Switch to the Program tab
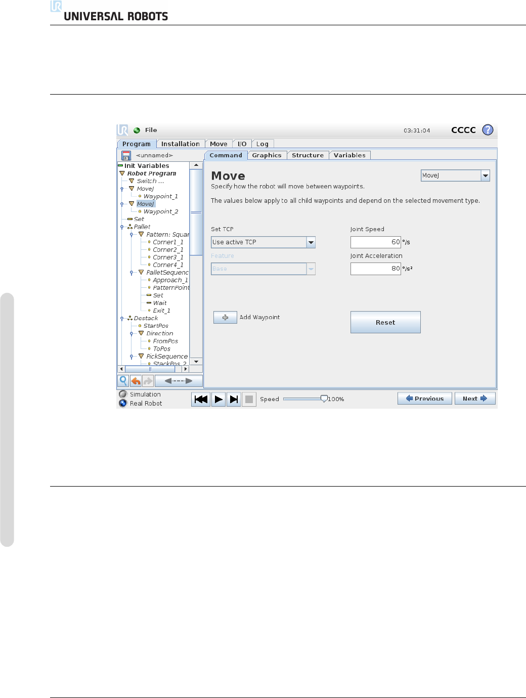The image size is (526, 698). [137, 144]
